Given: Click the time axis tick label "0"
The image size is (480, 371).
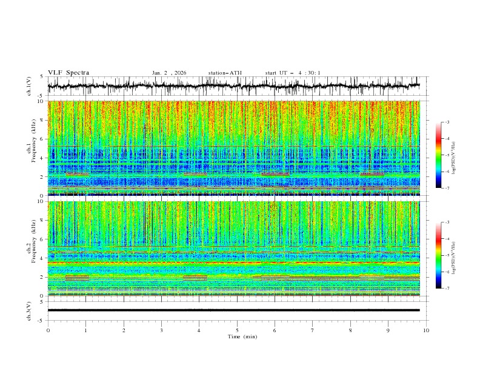Looking at the screenshot, I should point(48,330).
